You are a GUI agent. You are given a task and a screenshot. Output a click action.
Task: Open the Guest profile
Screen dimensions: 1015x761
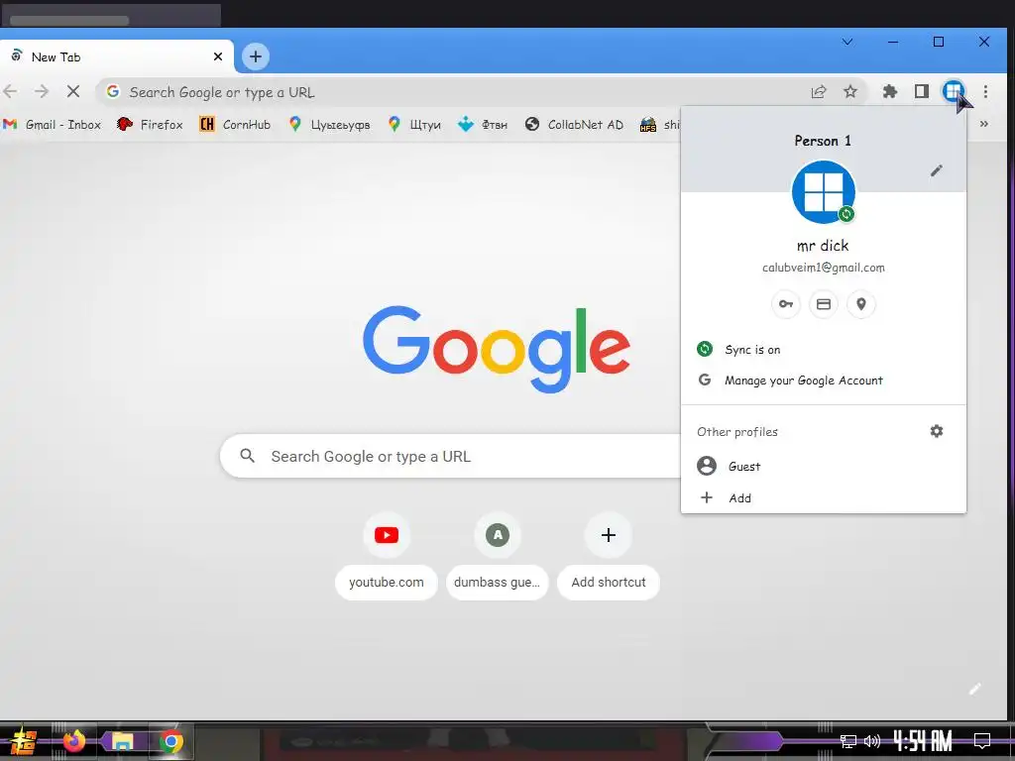point(824,466)
